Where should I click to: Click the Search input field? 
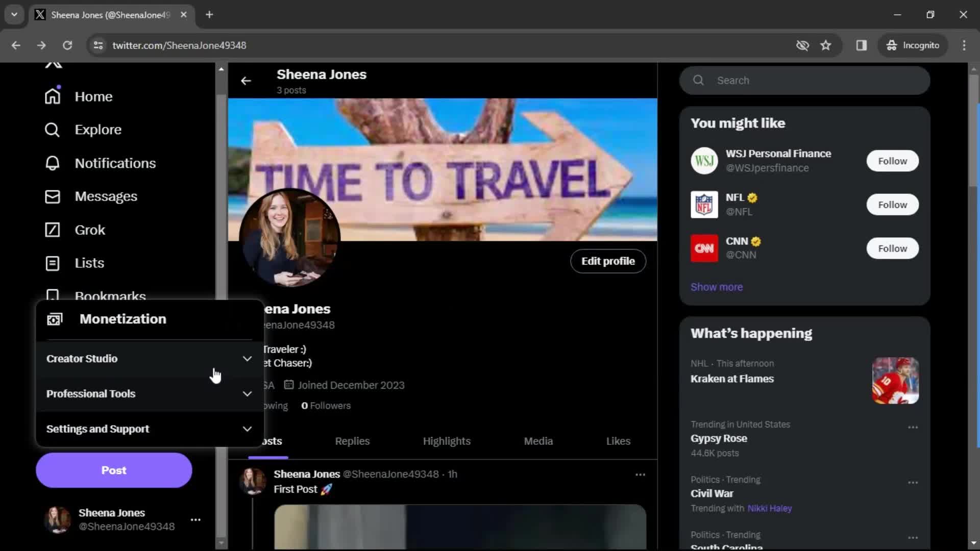[805, 80]
